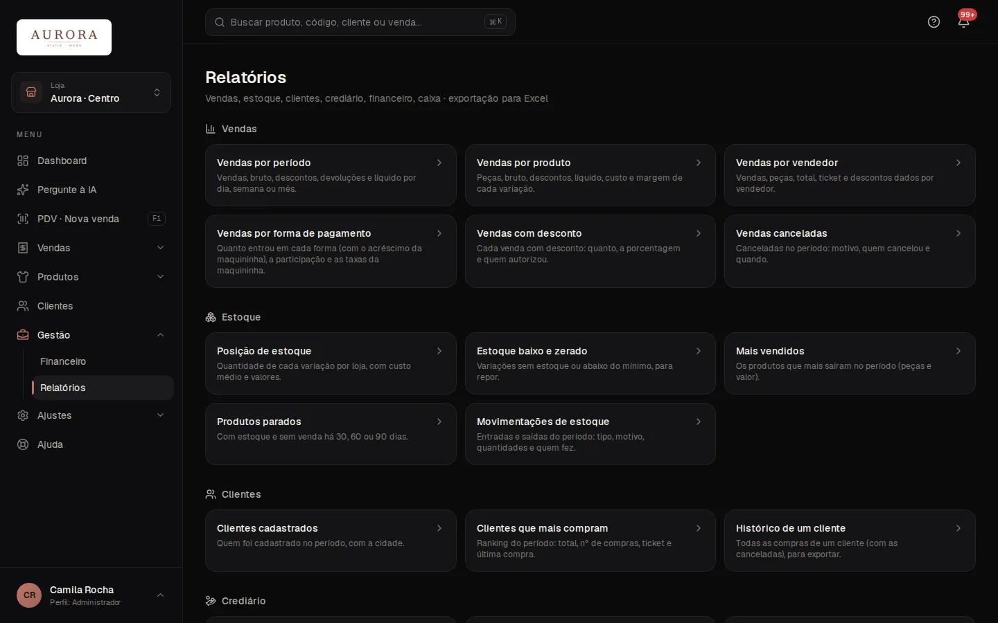Screen dimensions: 998x623
Task: Click the Produtos shirt icon
Action: [23, 277]
